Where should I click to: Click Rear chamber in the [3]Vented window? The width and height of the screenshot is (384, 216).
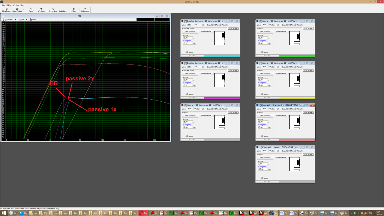point(265,31)
